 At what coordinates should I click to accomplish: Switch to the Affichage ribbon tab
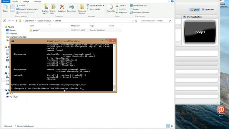37,1
